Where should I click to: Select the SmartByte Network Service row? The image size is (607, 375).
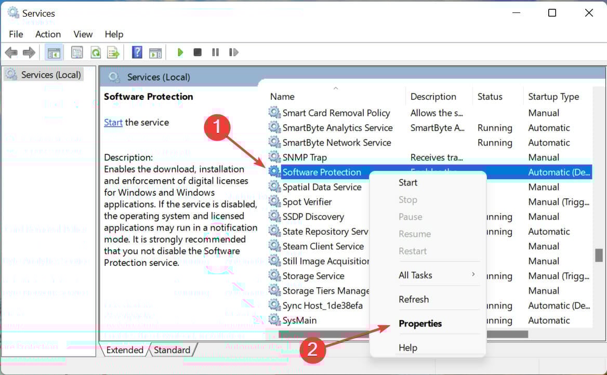point(337,142)
